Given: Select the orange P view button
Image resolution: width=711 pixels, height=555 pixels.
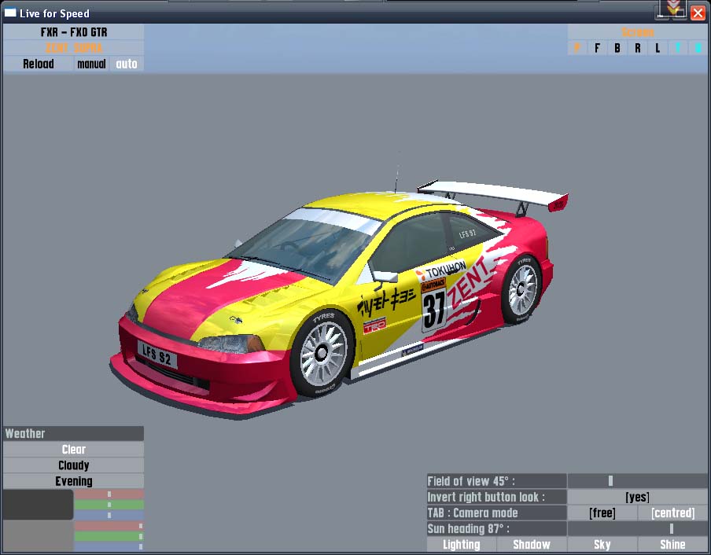Looking at the screenshot, I should pos(577,48).
